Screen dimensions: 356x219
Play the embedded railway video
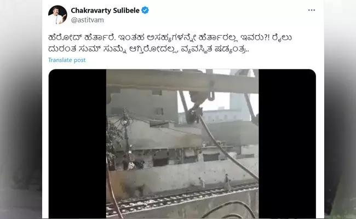[182, 144]
